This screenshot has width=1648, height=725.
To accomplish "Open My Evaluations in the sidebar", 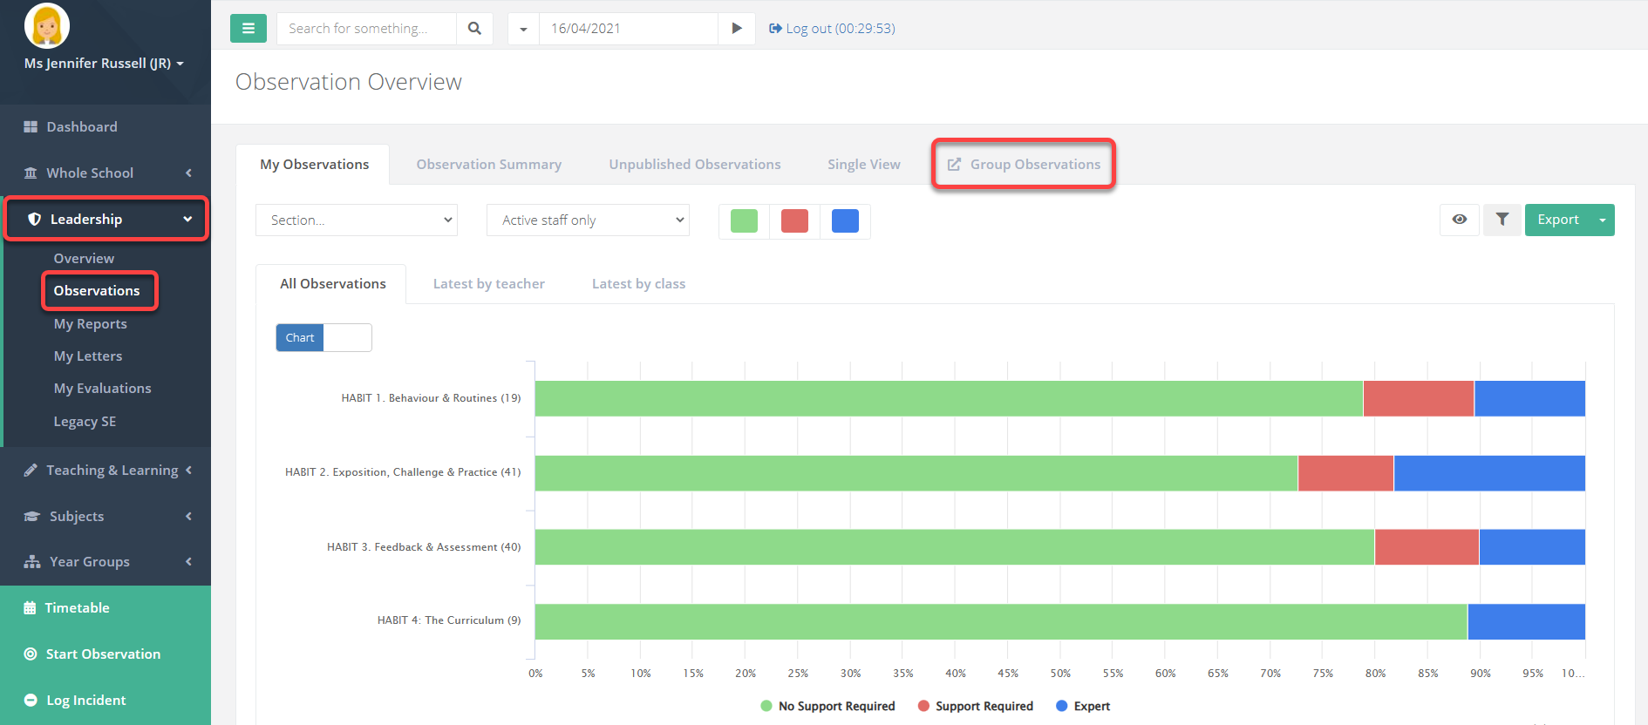I will point(102,388).
